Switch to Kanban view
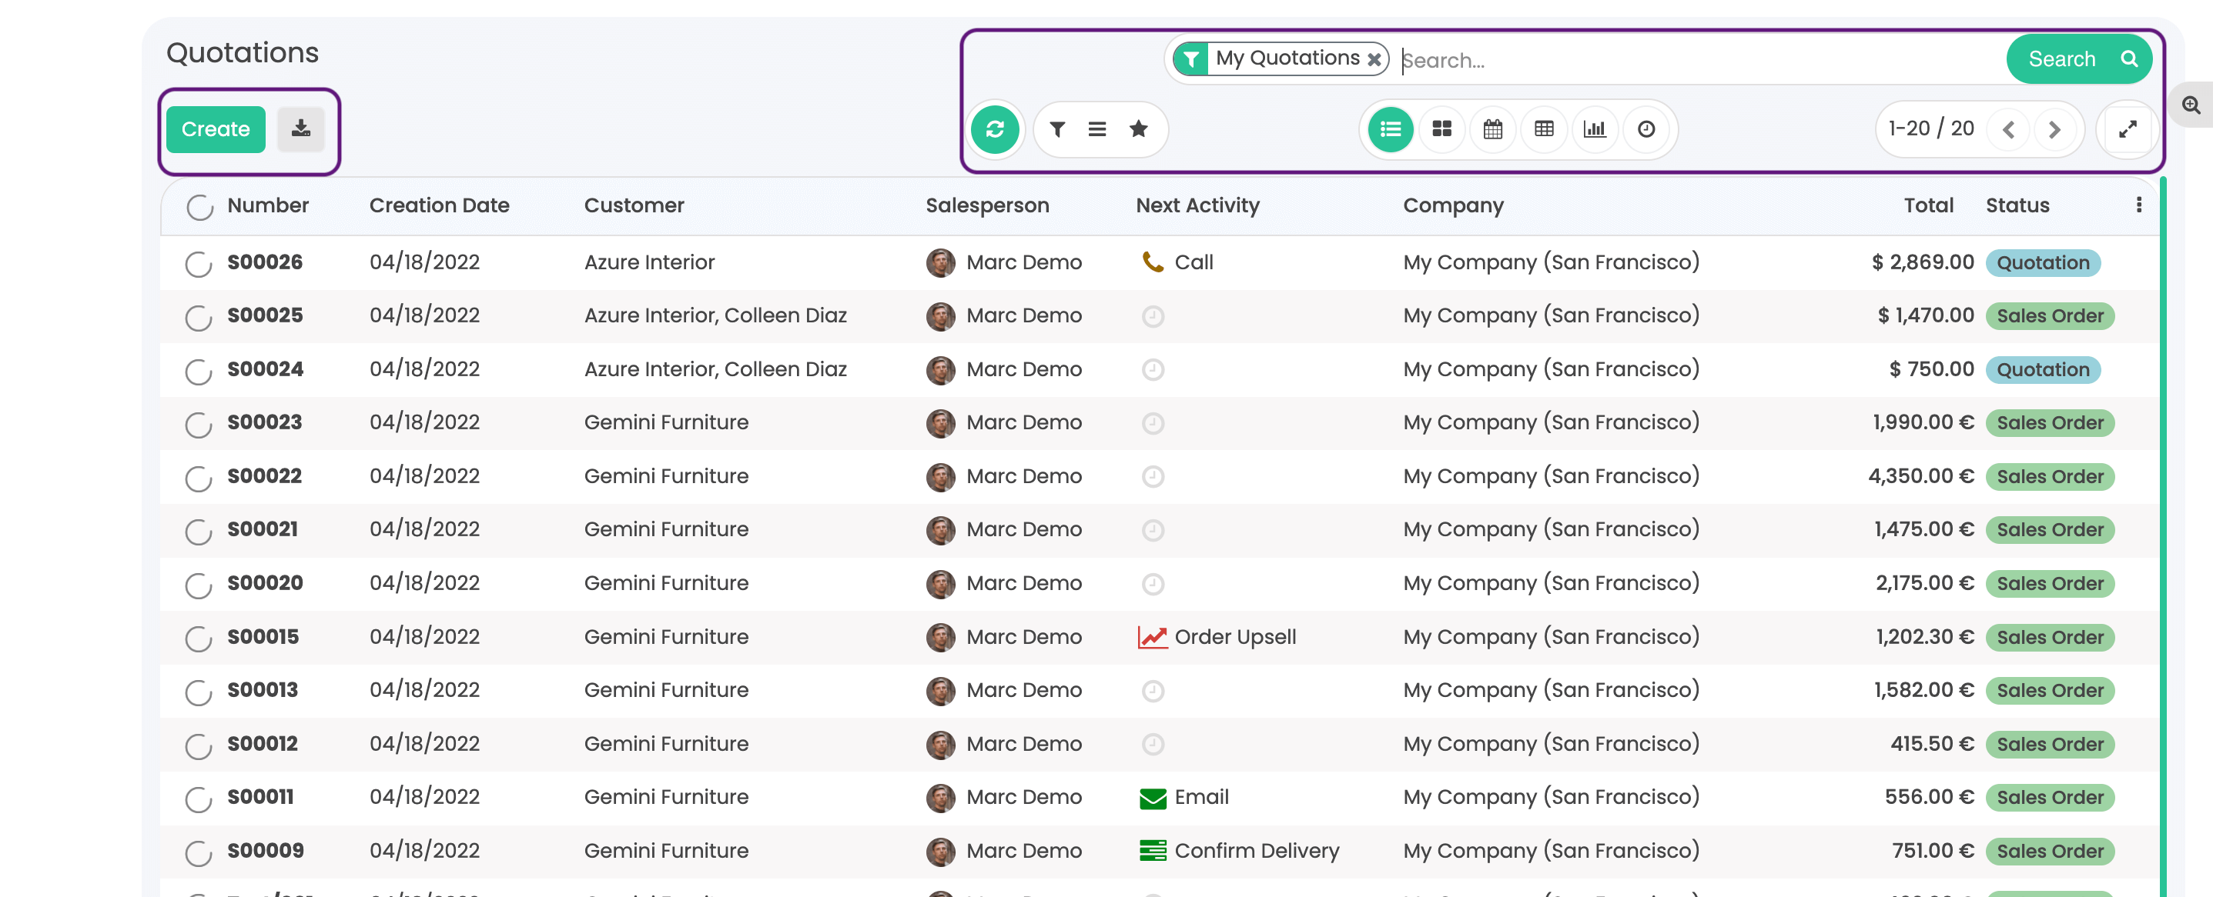This screenshot has height=897, width=2213. (1441, 129)
